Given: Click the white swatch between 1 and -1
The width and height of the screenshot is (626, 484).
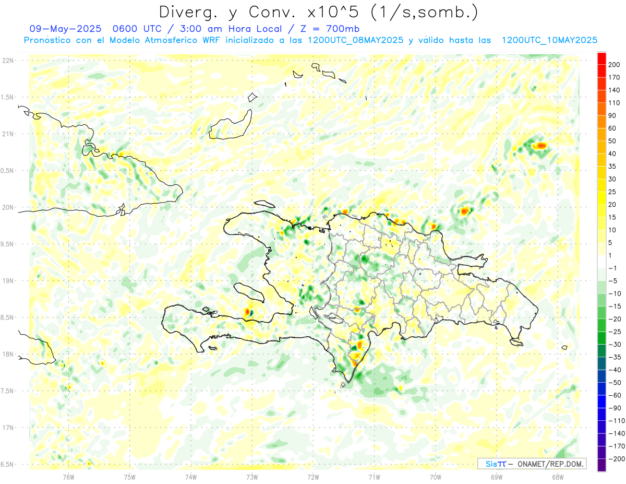Looking at the screenshot, I should click(x=601, y=262).
